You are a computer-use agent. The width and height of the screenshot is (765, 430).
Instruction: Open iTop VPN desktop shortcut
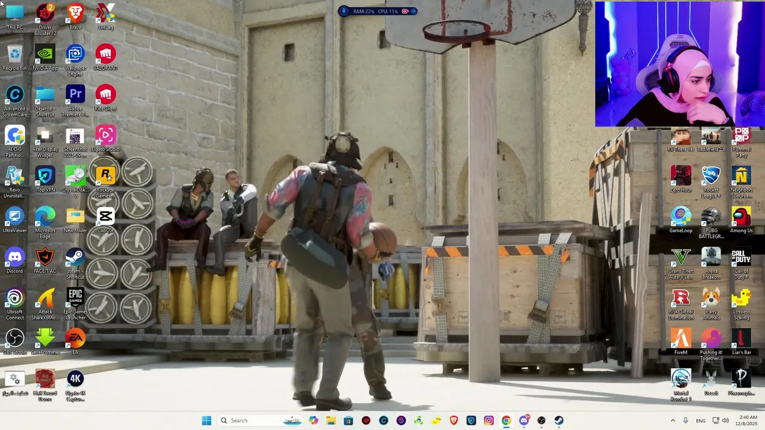pos(45,179)
